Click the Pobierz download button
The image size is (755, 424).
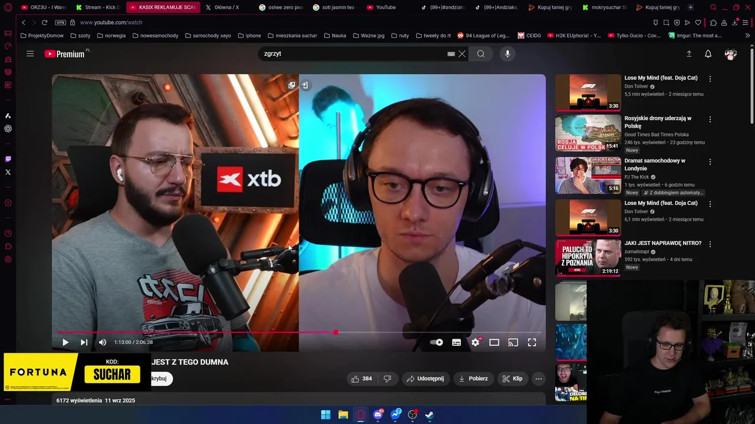(x=473, y=379)
